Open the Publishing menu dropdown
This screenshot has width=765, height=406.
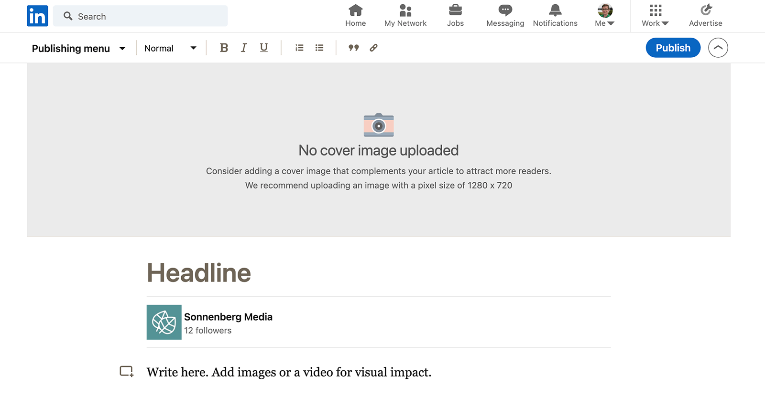pyautogui.click(x=78, y=48)
